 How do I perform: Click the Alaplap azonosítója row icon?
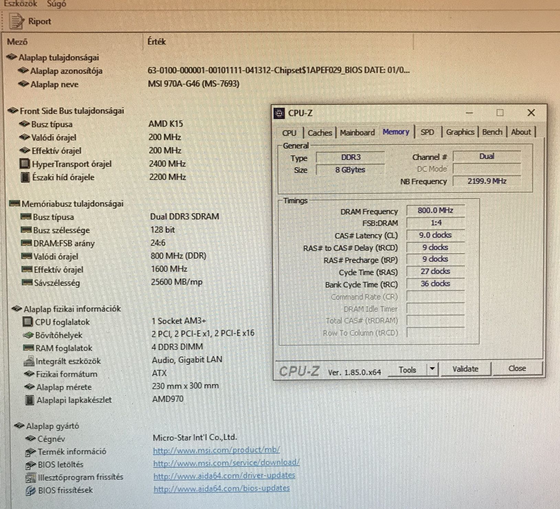point(23,71)
